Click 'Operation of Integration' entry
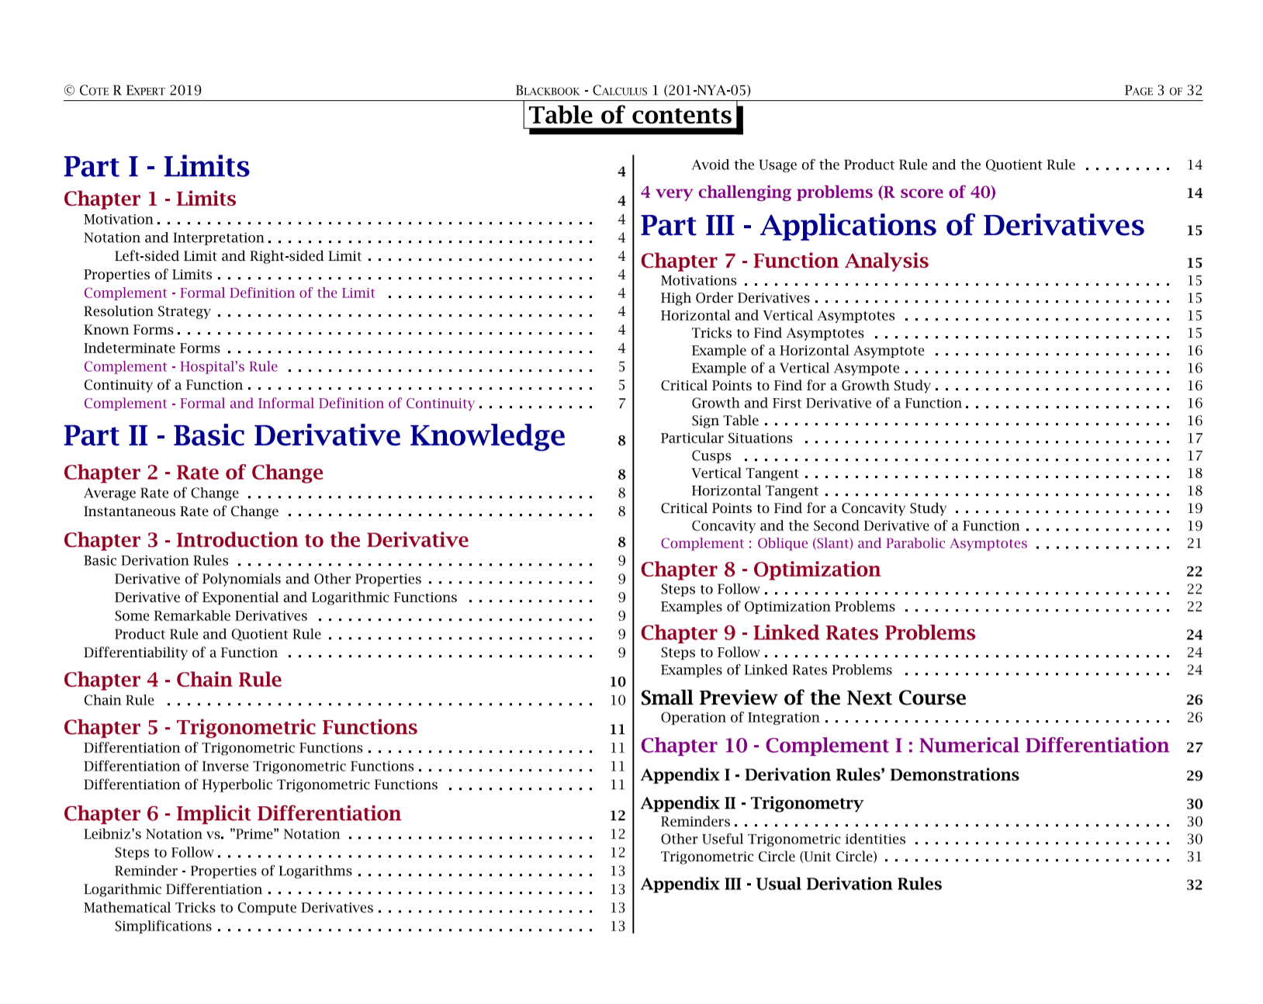The image size is (1263, 1004). 740,718
